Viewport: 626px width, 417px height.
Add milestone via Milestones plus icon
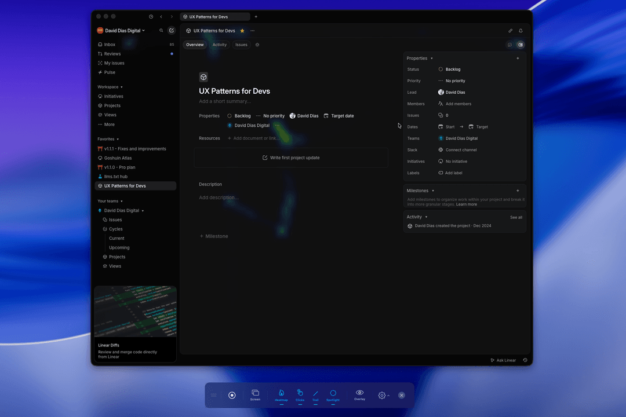[518, 191]
